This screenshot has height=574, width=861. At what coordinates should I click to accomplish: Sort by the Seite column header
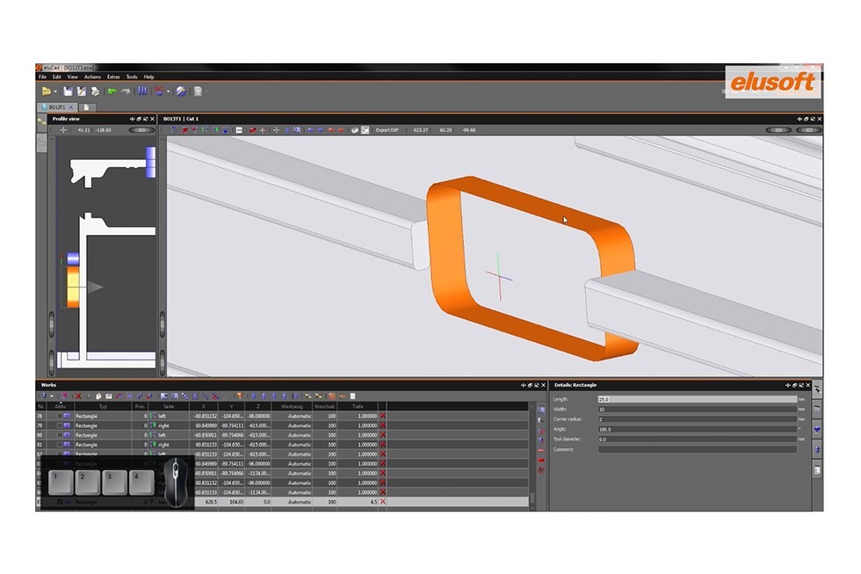click(x=169, y=406)
